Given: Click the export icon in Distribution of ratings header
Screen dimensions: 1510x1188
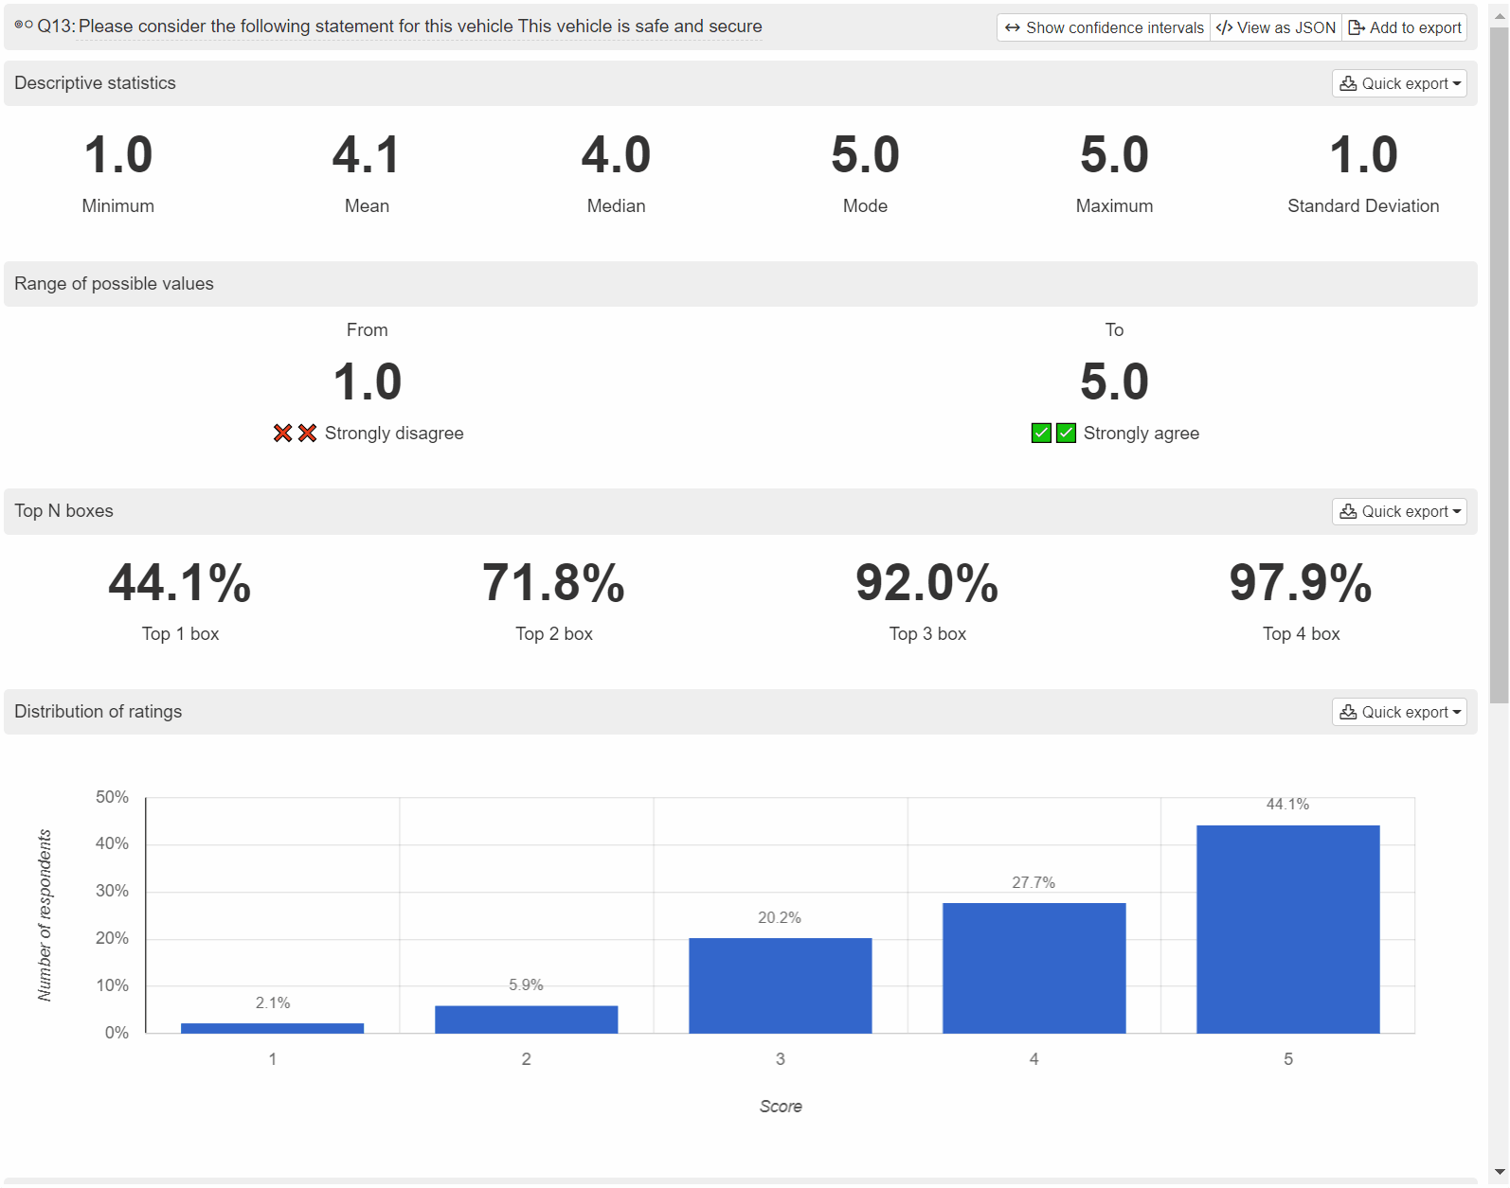Looking at the screenshot, I should (x=1348, y=712).
